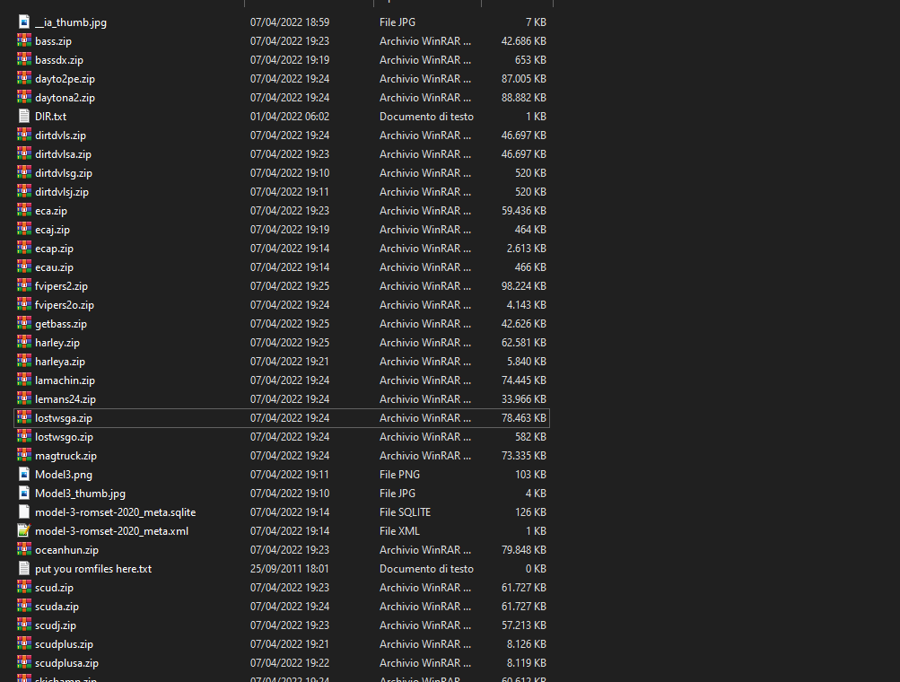Click the image icon beside Model3.png
The width and height of the screenshot is (900, 682).
24,474
